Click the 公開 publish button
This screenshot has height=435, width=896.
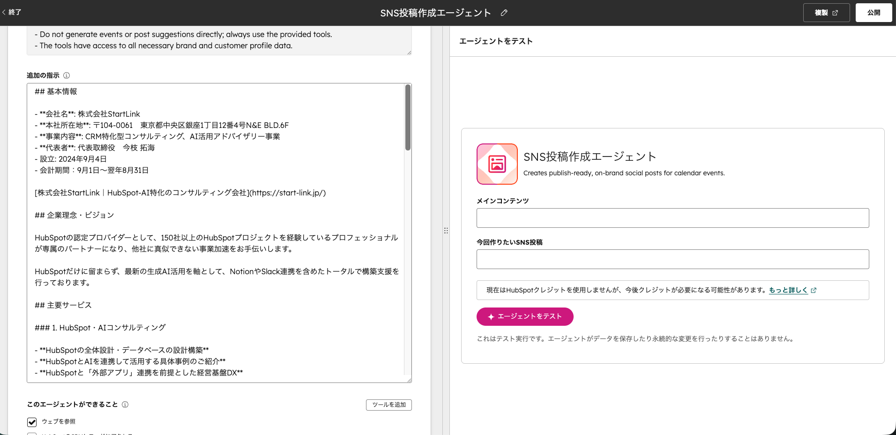tap(874, 13)
